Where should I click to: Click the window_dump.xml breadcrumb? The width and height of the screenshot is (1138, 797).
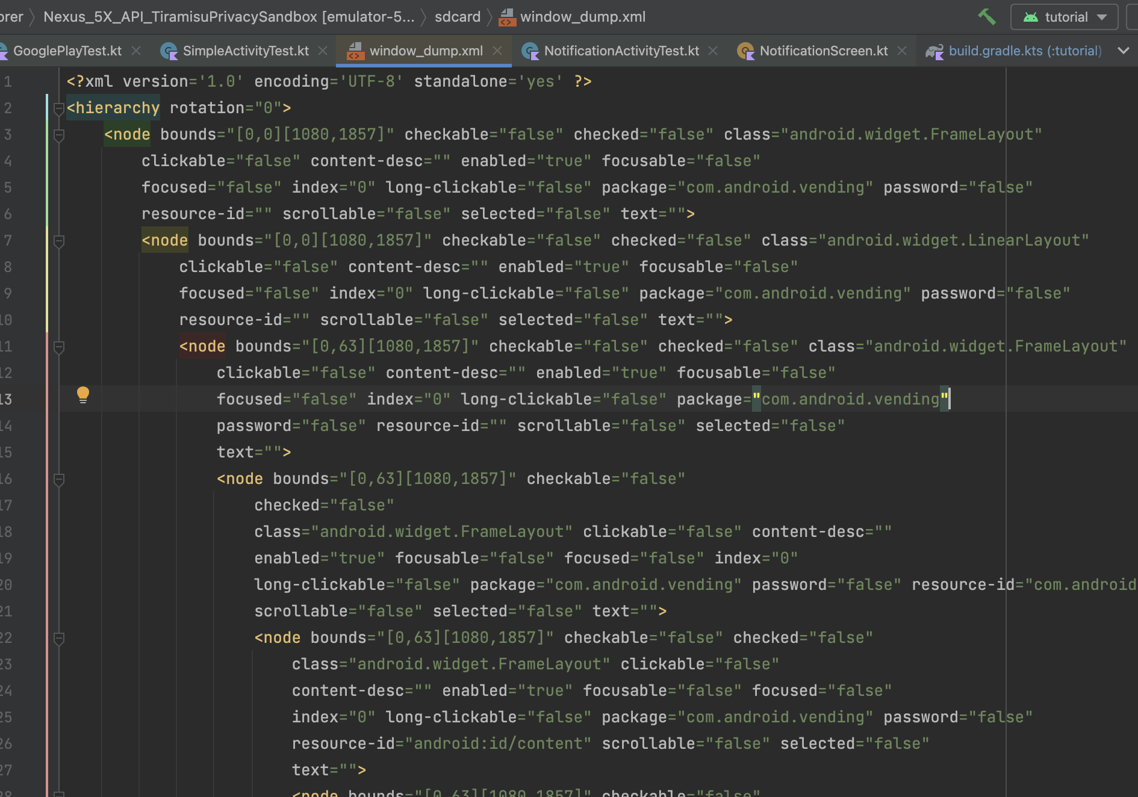pos(583,17)
